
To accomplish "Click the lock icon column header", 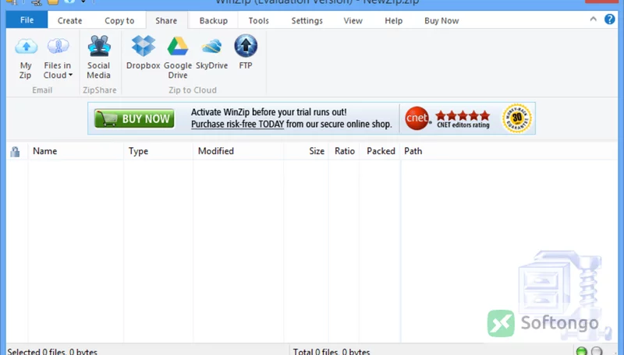I will [x=16, y=151].
